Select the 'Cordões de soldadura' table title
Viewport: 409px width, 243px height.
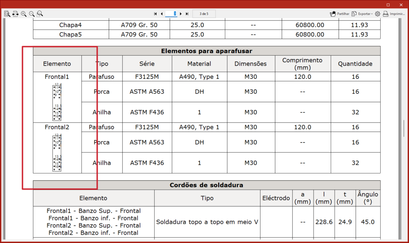(206, 185)
